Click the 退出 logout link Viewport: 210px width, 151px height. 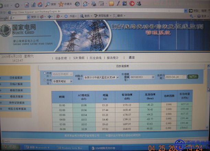132,58
